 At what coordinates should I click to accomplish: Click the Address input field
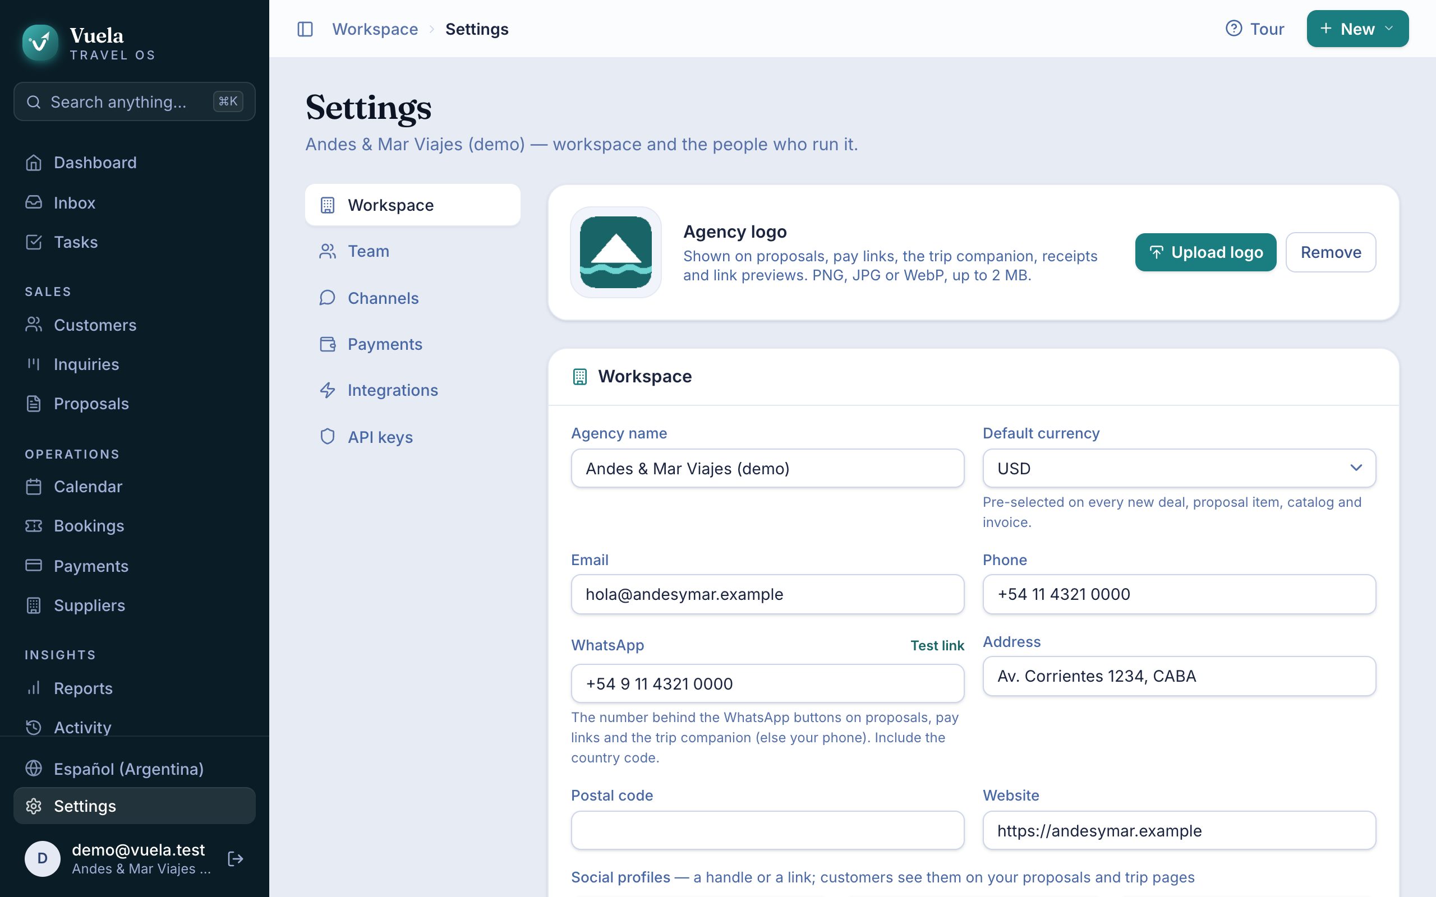(x=1179, y=676)
